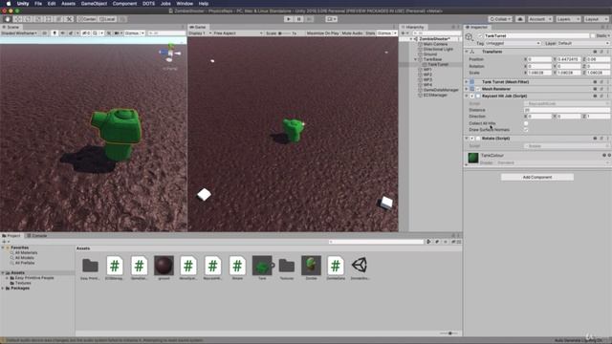Click the Raycast Distance input field

coord(567,110)
